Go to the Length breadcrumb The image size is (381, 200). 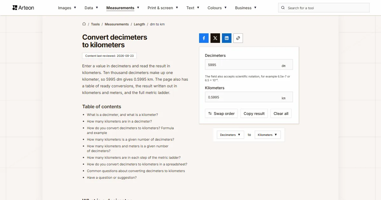pos(139,24)
